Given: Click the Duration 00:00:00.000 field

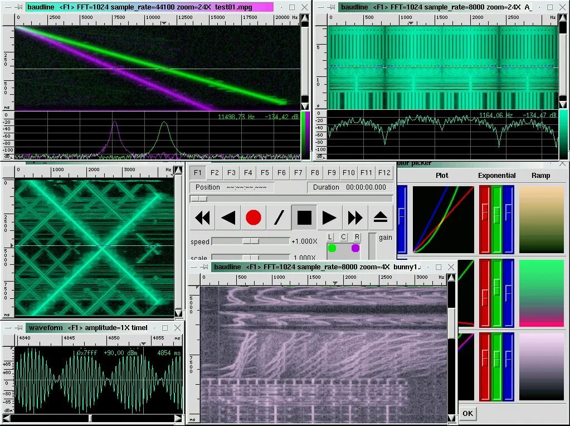Looking at the screenshot, I should coord(350,187).
